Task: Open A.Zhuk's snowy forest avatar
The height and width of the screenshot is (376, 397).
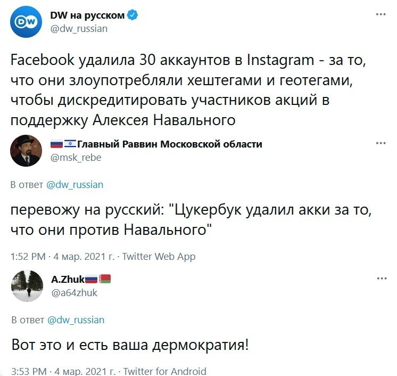Action: tap(27, 286)
